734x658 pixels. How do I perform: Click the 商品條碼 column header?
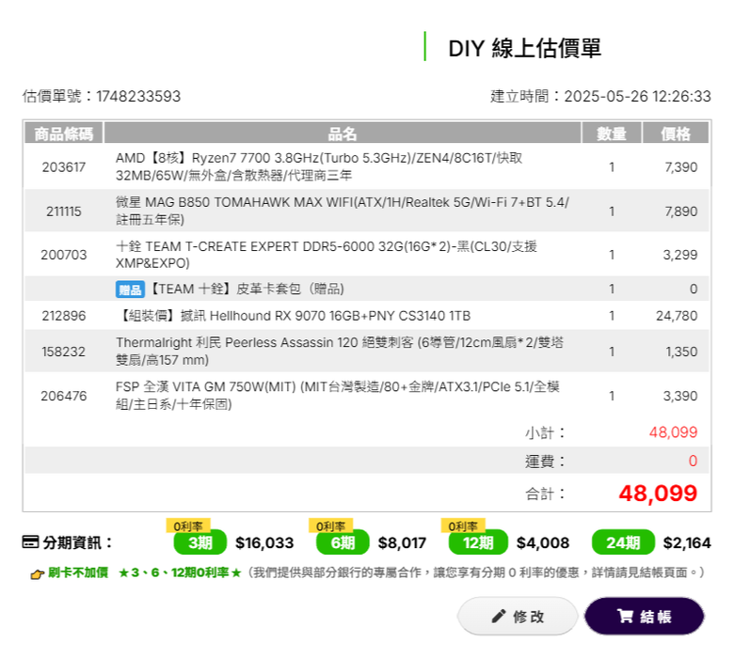pos(64,133)
